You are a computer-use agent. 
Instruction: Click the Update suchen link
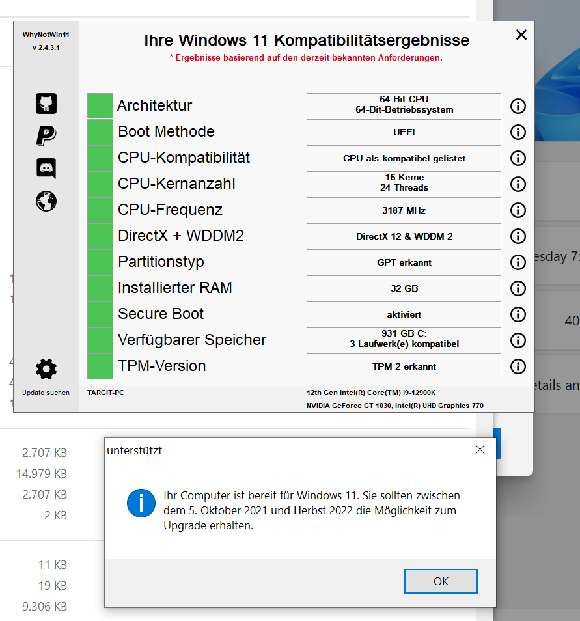(x=46, y=393)
